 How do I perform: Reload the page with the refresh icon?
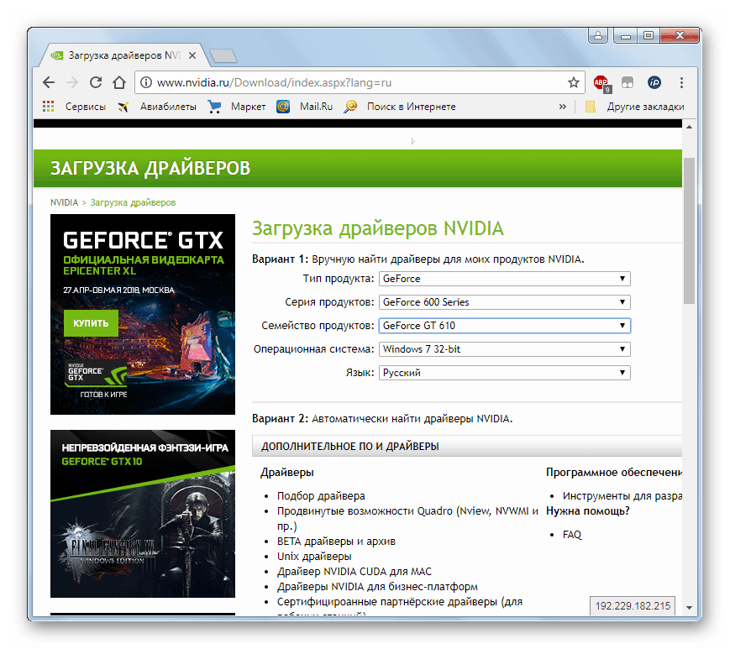click(x=96, y=82)
